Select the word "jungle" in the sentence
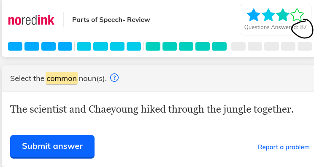This screenshot has height=167, width=314. coord(237,110)
